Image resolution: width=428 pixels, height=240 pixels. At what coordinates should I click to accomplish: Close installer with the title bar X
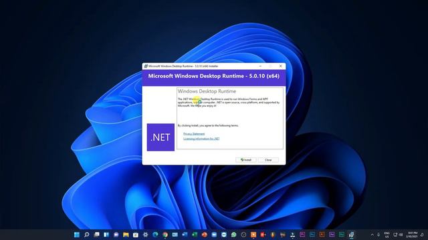(280, 66)
